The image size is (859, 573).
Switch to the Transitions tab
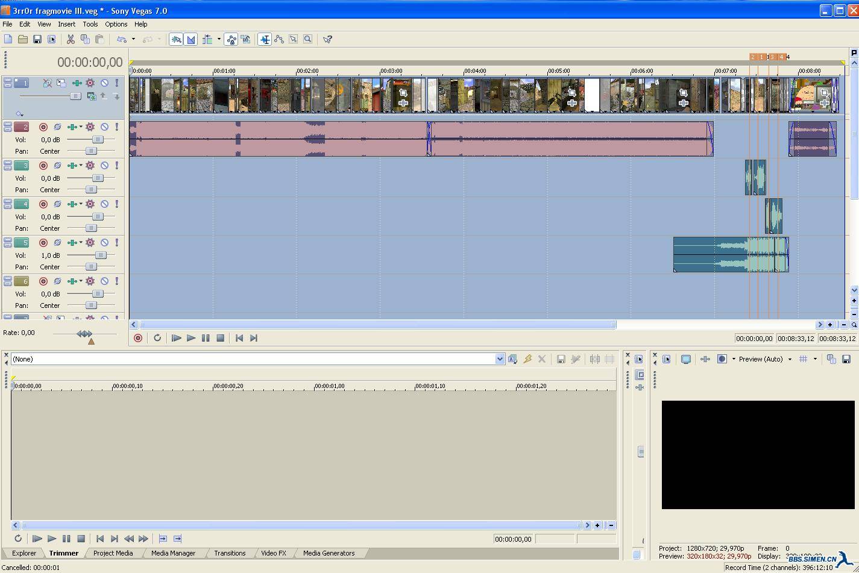[230, 553]
